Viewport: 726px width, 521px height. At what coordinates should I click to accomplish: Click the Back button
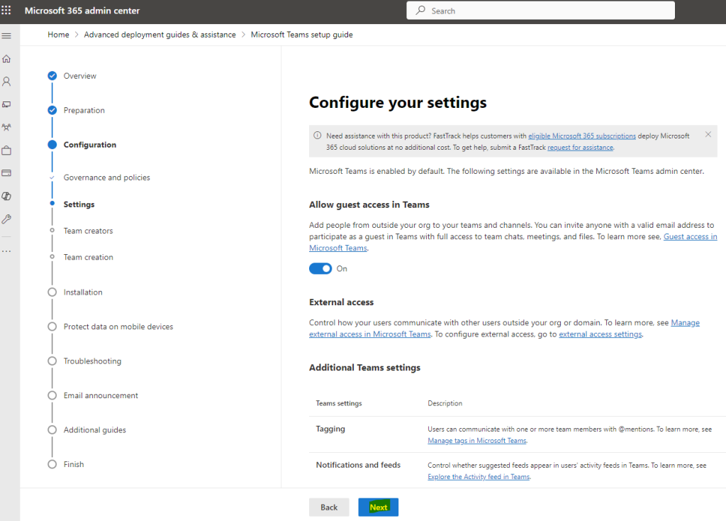pos(329,507)
